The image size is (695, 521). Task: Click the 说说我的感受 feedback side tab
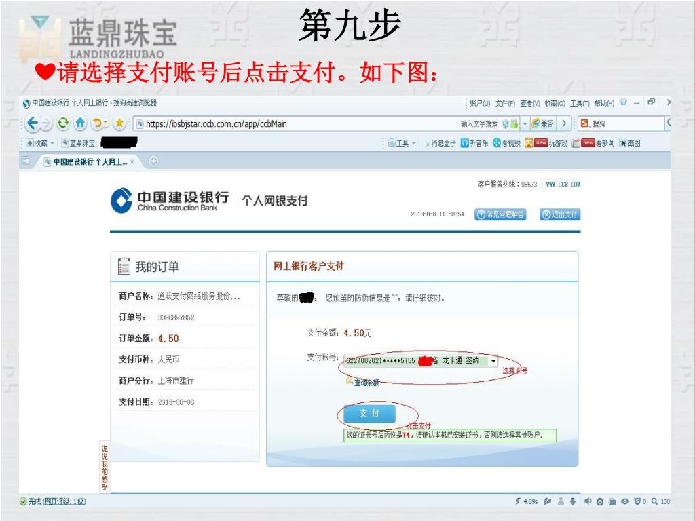(104, 467)
